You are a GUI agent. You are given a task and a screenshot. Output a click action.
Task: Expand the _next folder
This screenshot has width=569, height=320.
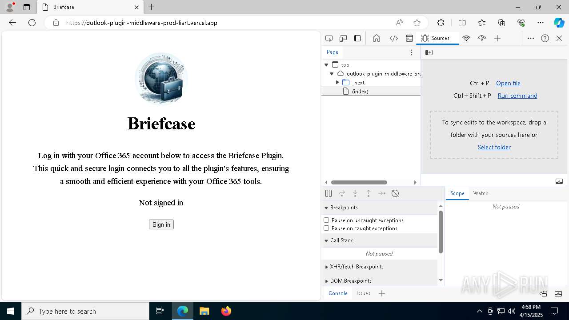tap(337, 83)
